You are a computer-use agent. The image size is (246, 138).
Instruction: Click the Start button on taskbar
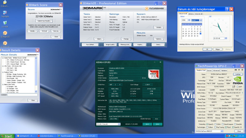click(x=7, y=136)
